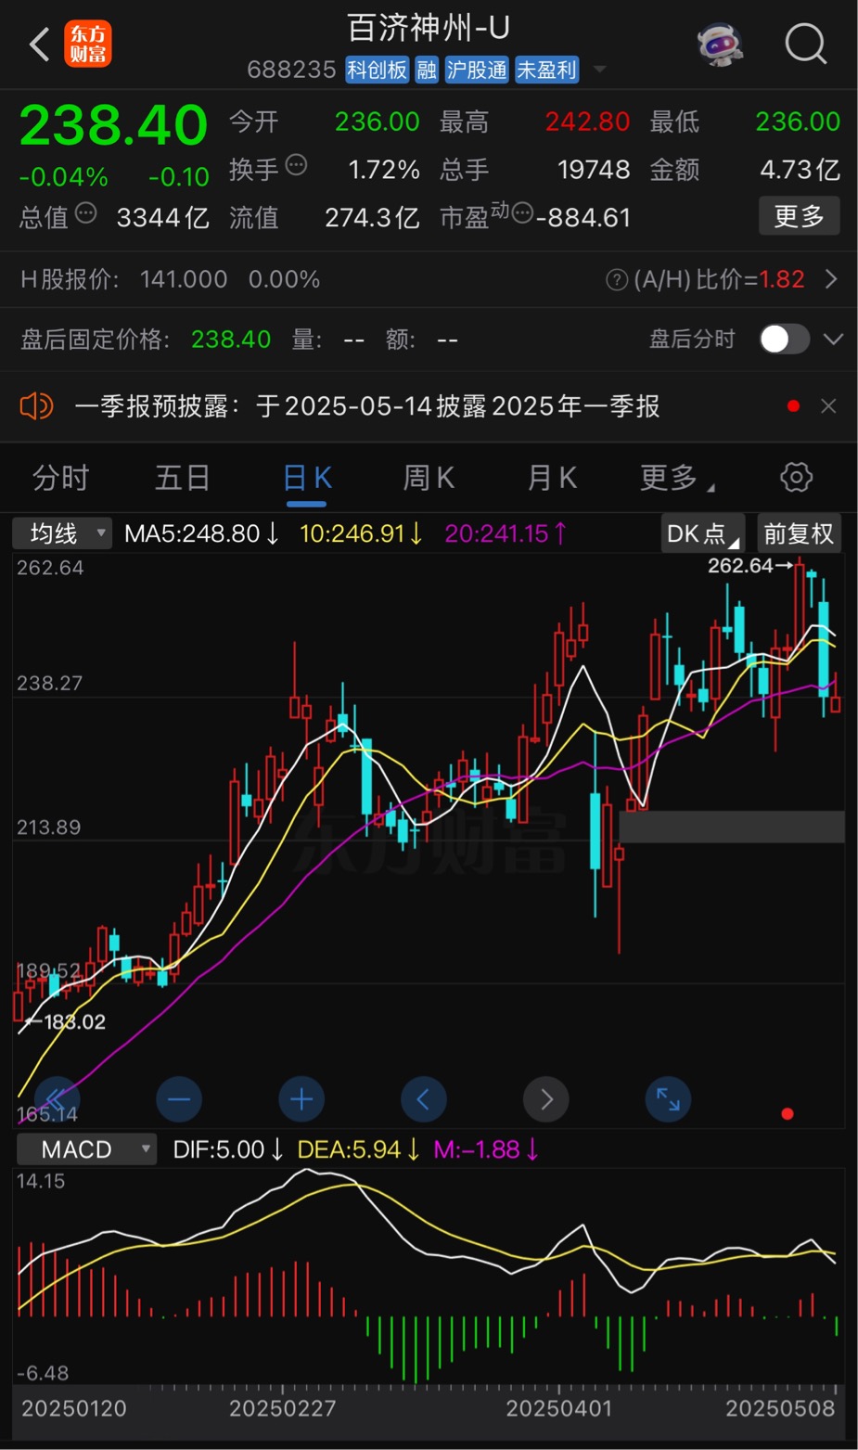Switch to 周K tab

(429, 478)
